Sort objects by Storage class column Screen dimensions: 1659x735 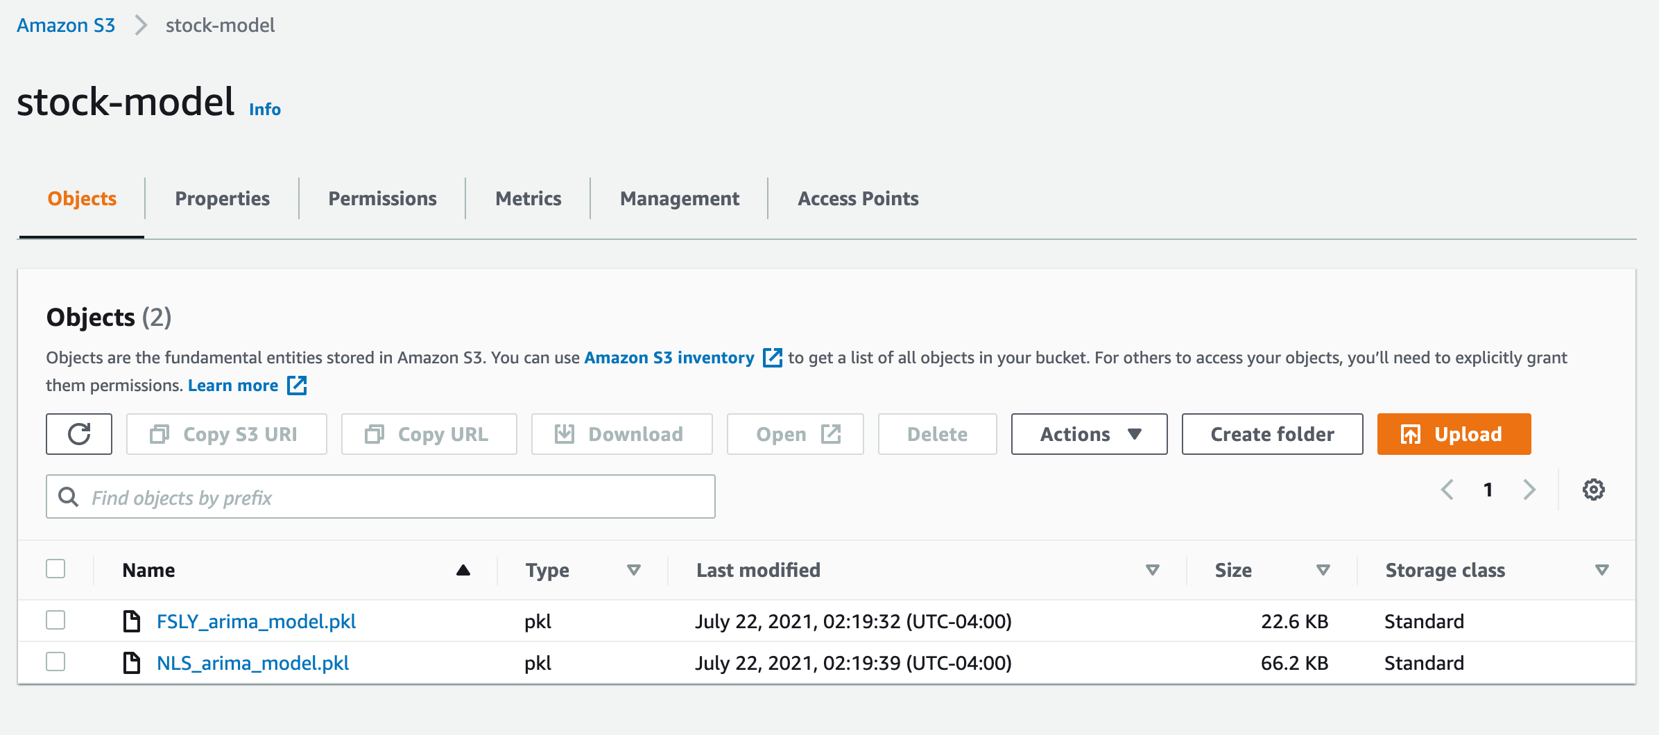coord(1601,570)
